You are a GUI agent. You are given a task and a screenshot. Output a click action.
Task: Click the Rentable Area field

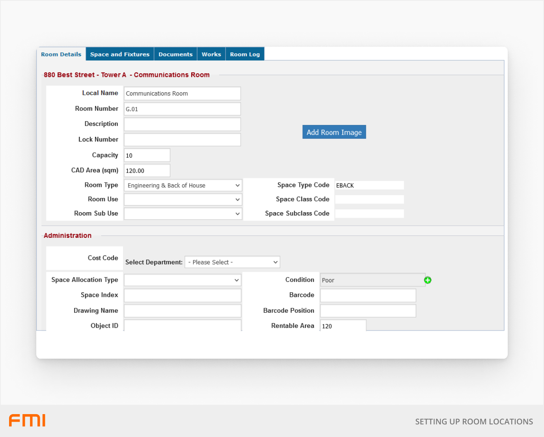[343, 326]
